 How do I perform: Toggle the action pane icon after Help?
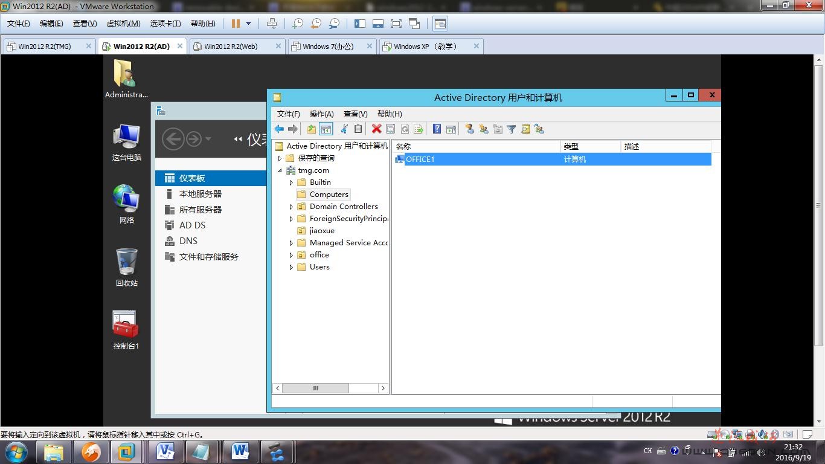coord(451,129)
